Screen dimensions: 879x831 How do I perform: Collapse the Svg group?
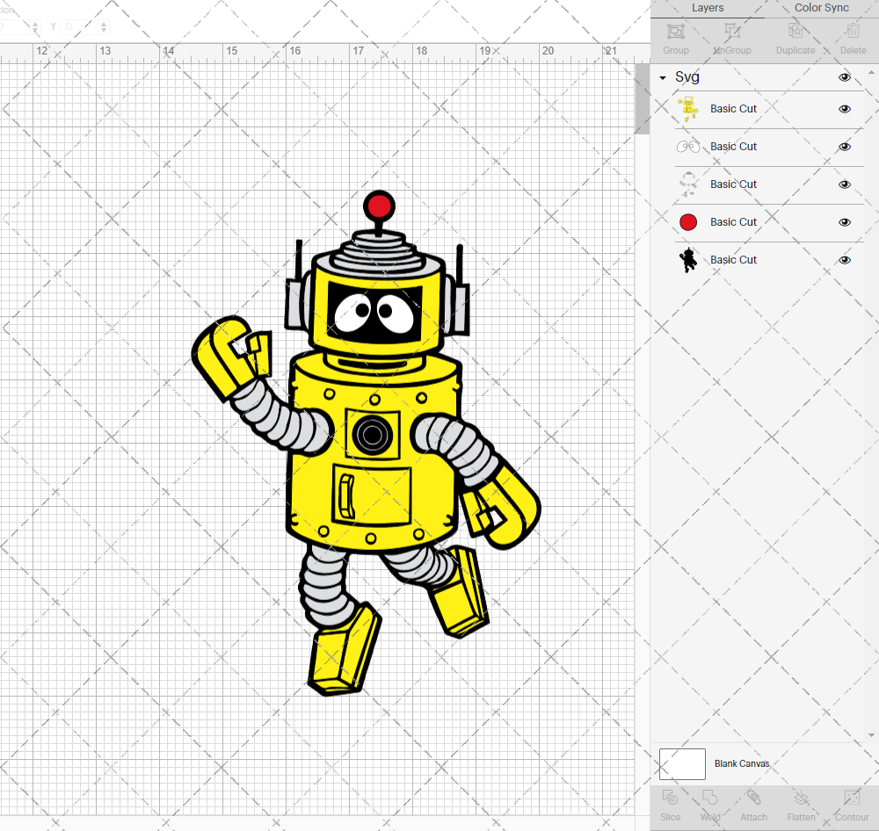[x=663, y=78]
